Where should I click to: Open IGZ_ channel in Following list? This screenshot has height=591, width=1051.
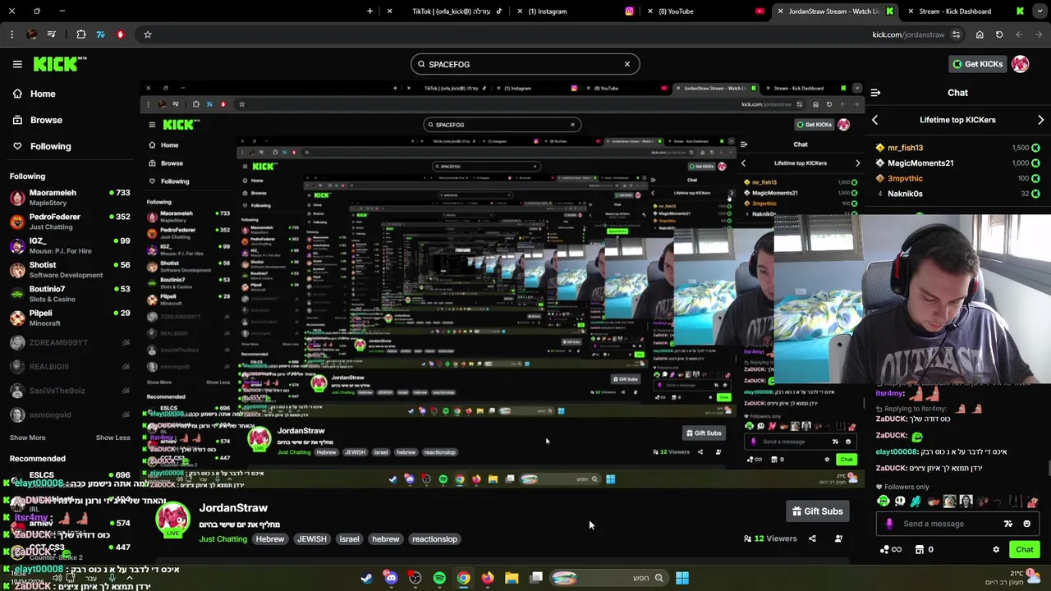tap(70, 245)
